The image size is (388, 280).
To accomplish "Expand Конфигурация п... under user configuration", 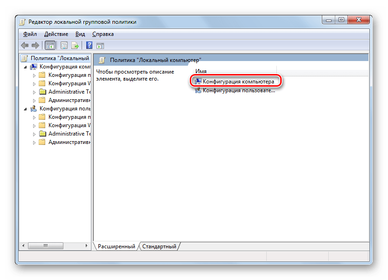I will point(34,117).
